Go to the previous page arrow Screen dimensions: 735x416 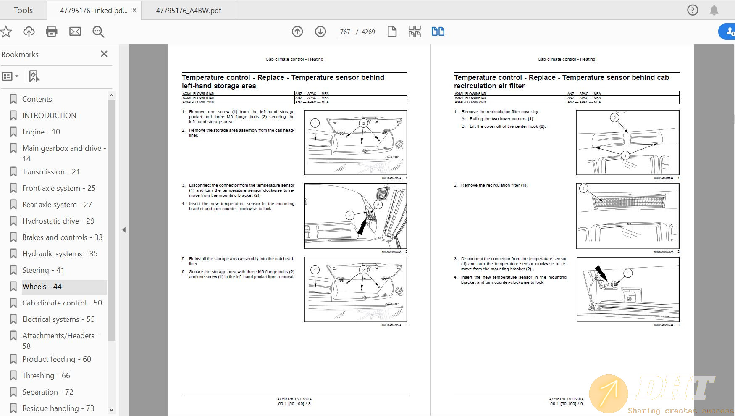[297, 32]
